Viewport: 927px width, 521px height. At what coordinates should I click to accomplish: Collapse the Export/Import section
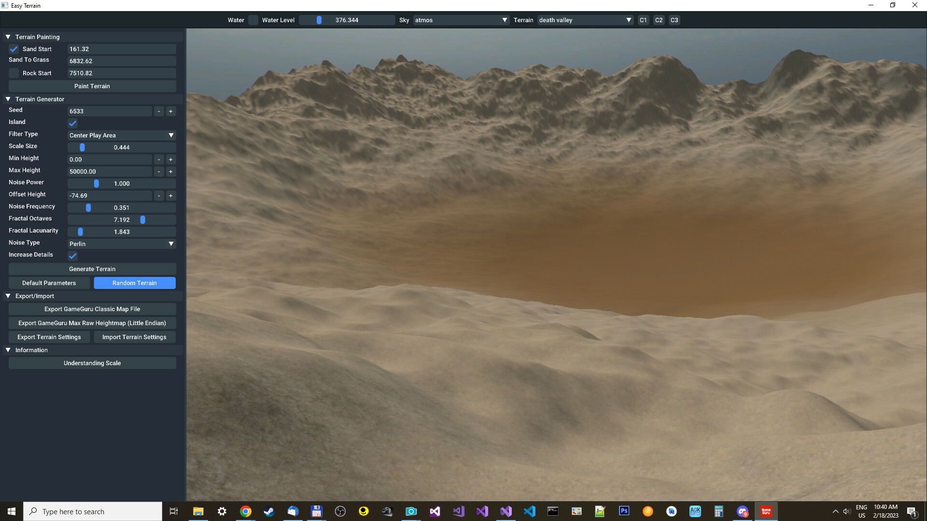tap(8, 296)
